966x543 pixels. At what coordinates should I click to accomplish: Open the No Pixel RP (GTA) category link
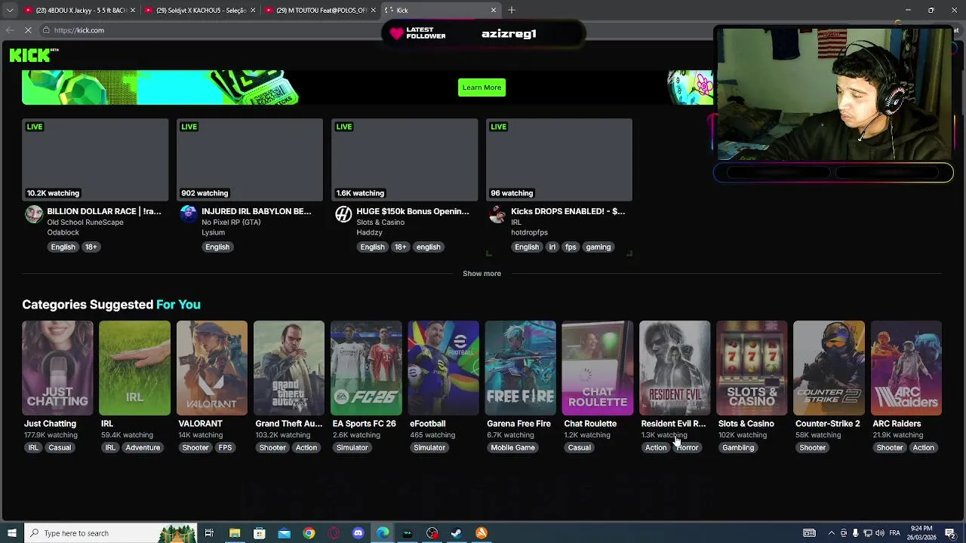point(231,222)
